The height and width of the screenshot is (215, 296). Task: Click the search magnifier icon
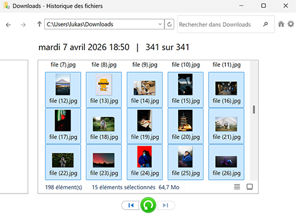pyautogui.click(x=266, y=24)
